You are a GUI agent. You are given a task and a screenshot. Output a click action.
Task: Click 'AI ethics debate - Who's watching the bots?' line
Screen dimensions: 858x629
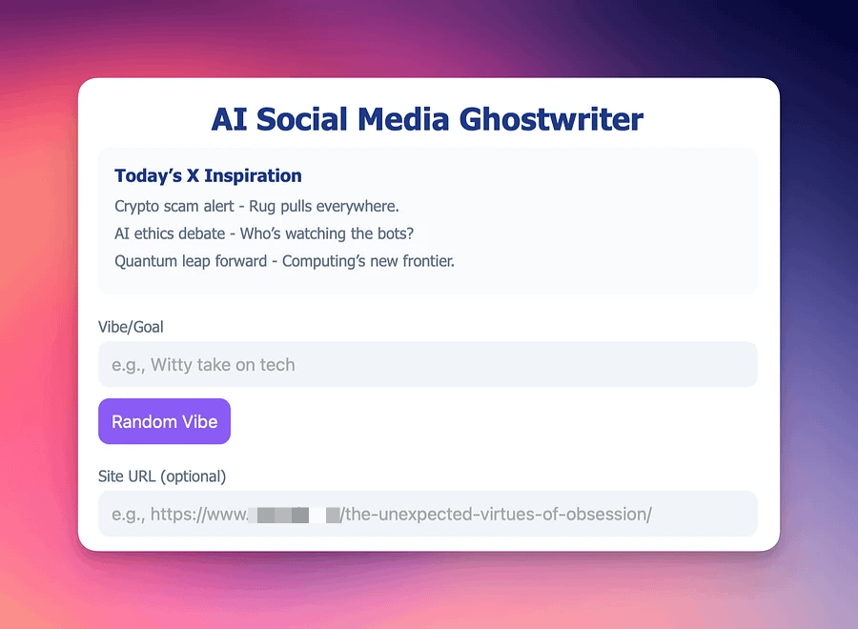click(x=264, y=233)
